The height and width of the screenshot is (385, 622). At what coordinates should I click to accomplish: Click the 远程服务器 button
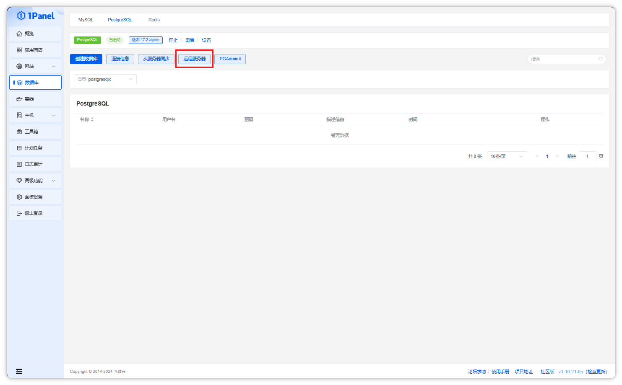coord(195,59)
